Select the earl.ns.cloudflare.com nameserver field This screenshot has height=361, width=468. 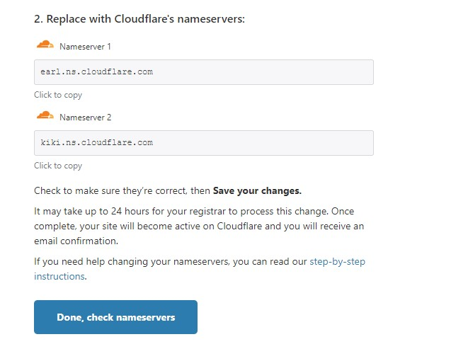coord(203,72)
